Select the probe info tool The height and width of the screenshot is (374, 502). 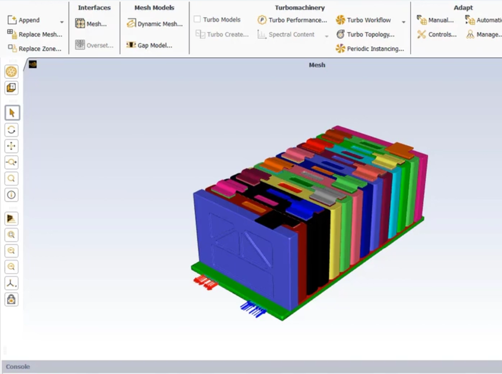coord(11,195)
